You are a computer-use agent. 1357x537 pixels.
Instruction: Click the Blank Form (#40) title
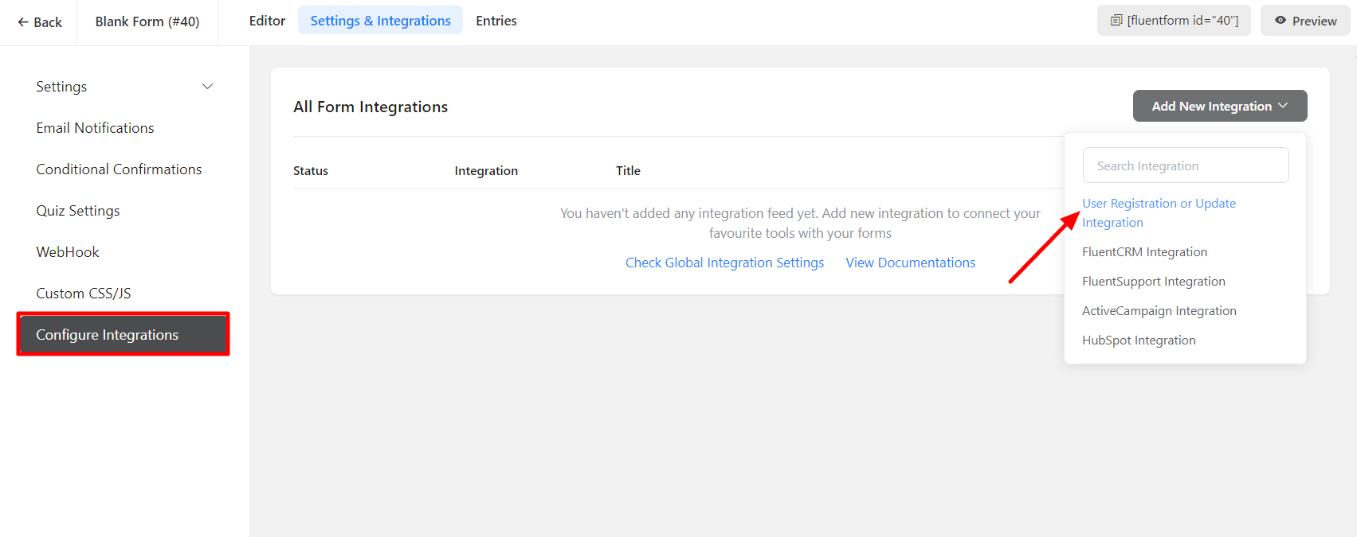(147, 21)
